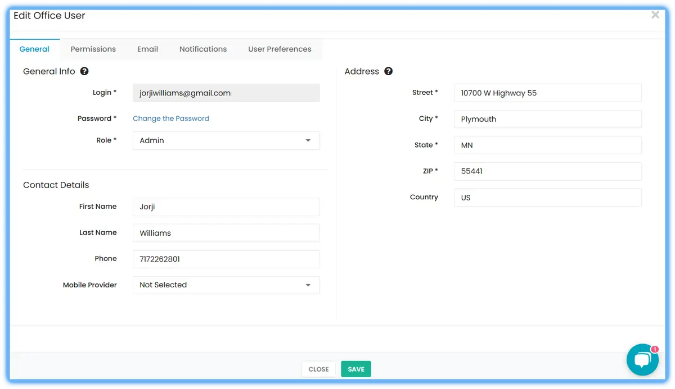Select the ZIP field with 55441
Image resolution: width=675 pixels, height=389 pixels.
click(548, 171)
